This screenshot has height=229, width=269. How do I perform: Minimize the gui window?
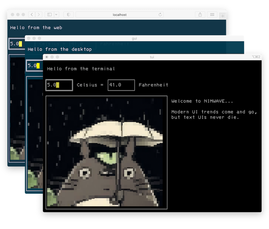pos(34,38)
